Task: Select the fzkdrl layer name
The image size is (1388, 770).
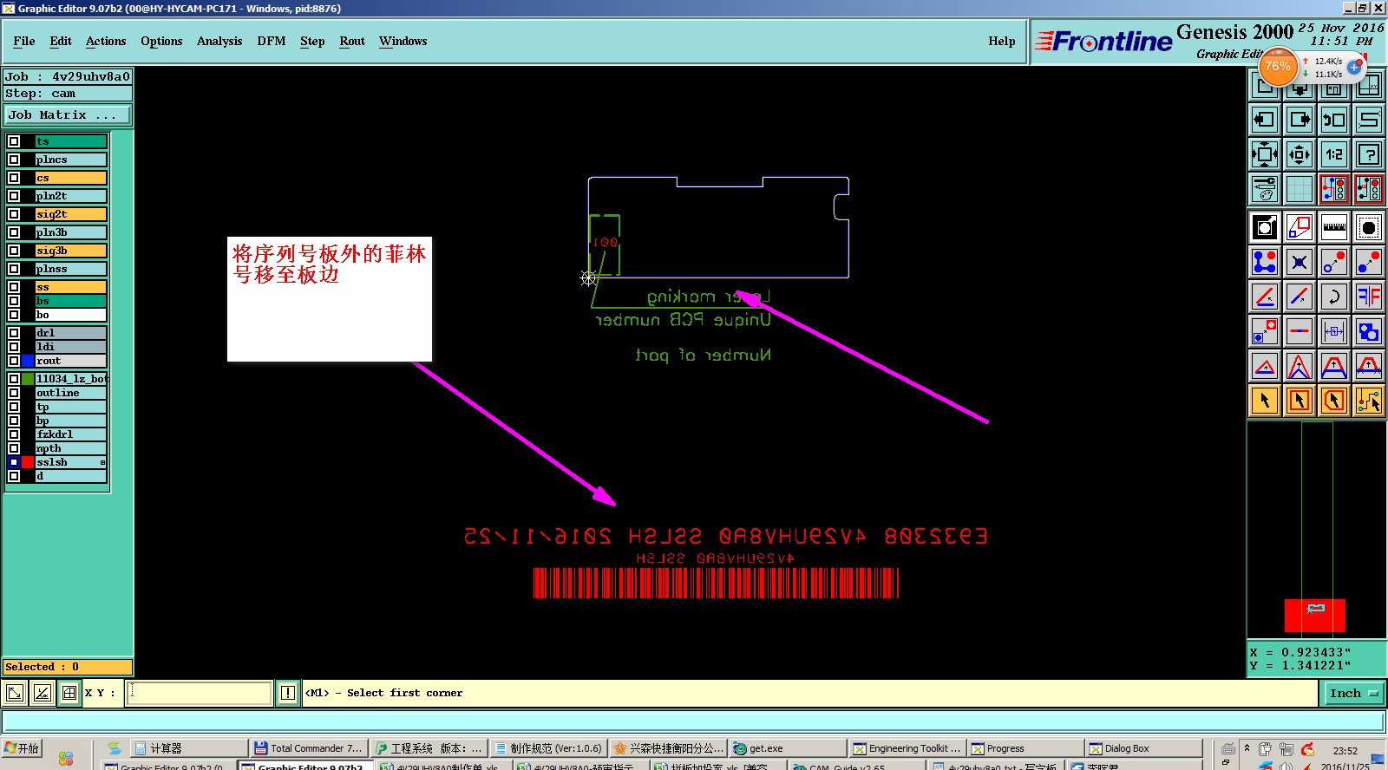Action: [x=71, y=434]
